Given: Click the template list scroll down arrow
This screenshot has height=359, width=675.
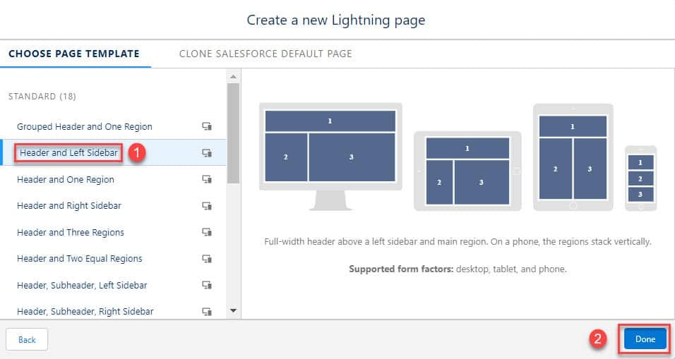Looking at the screenshot, I should click(233, 310).
